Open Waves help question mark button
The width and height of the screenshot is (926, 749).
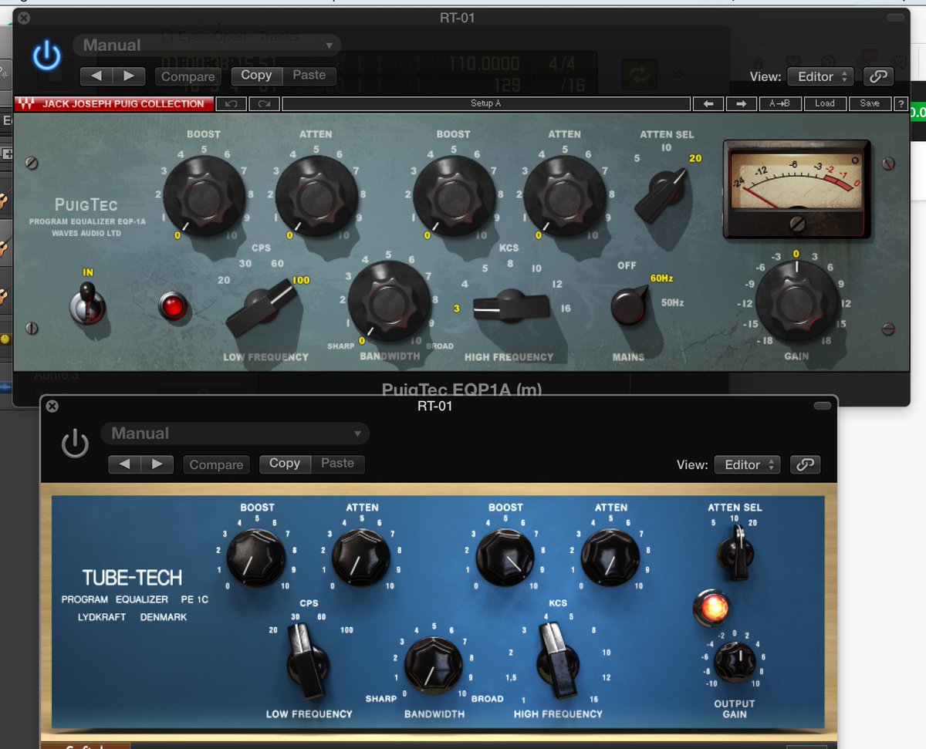[901, 103]
